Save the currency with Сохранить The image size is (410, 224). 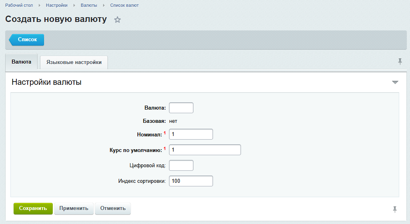point(33,208)
